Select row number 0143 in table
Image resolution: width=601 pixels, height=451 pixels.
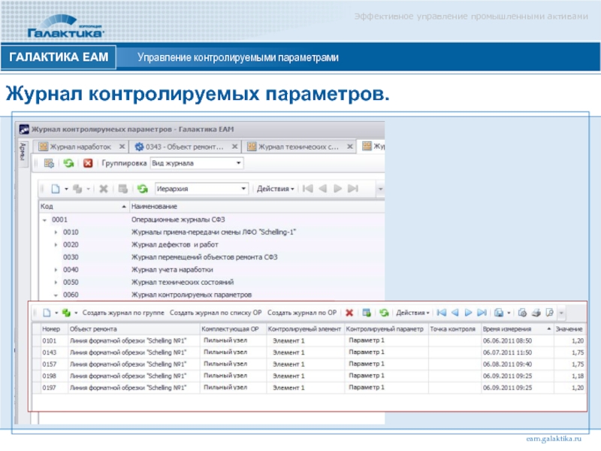[x=51, y=352]
